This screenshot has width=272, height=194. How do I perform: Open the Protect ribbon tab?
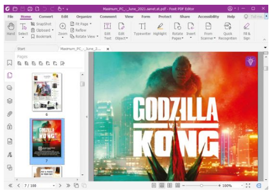point(165,16)
